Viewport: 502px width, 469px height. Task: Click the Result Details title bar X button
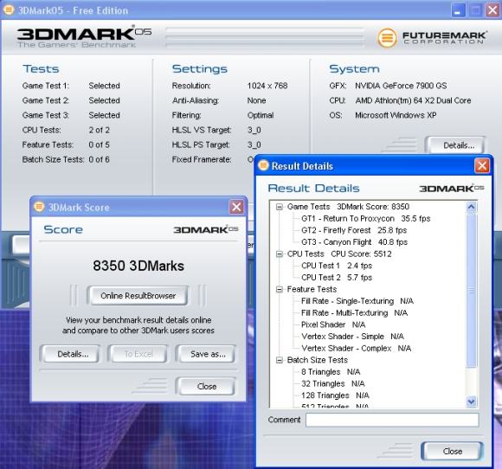(482, 166)
